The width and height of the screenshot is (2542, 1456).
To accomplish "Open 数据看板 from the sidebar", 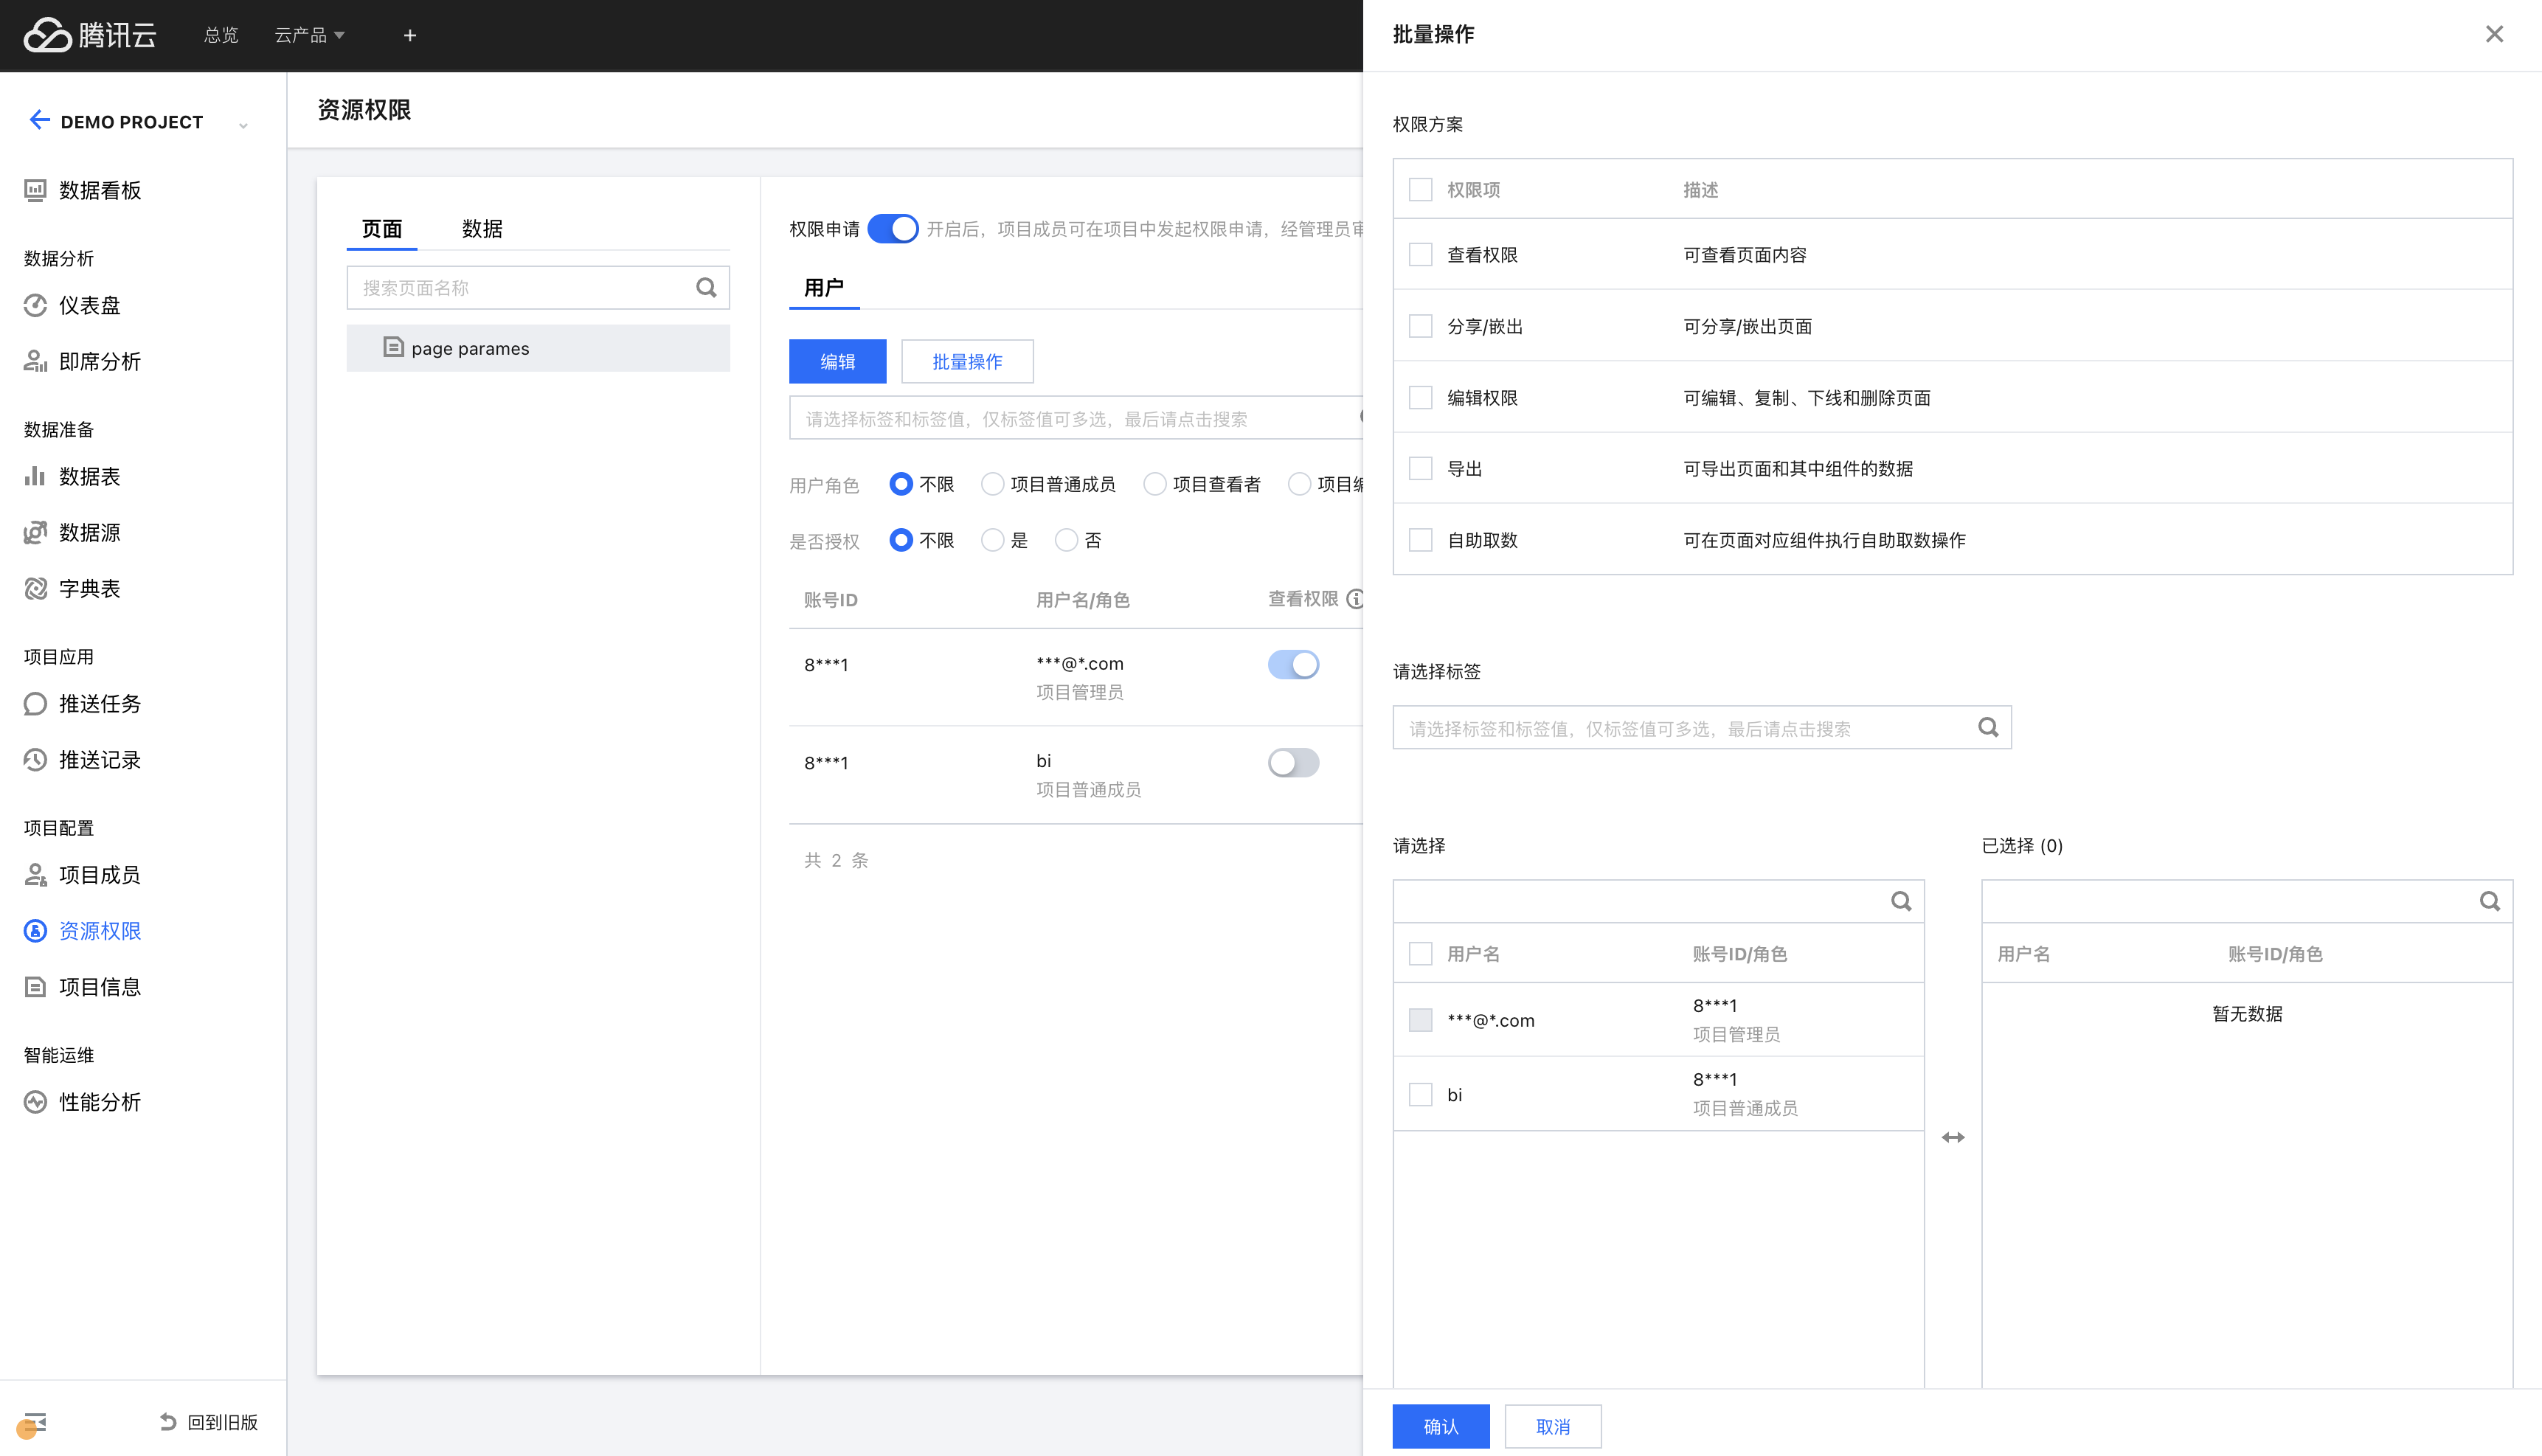I will coord(99,190).
